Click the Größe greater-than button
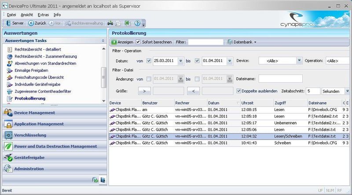This screenshot has width=352, height=195. point(144,91)
